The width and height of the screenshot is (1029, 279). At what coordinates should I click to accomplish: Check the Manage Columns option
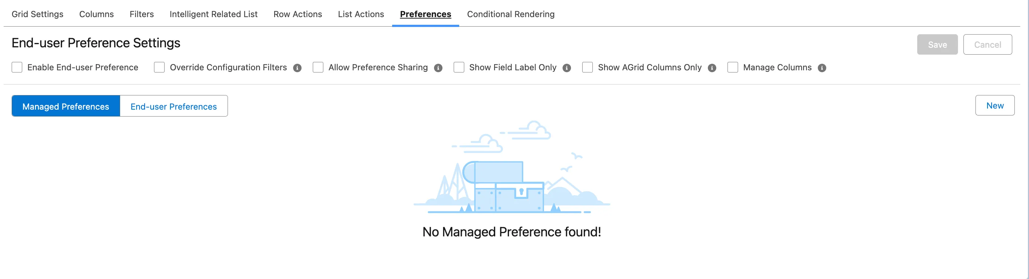coord(733,67)
